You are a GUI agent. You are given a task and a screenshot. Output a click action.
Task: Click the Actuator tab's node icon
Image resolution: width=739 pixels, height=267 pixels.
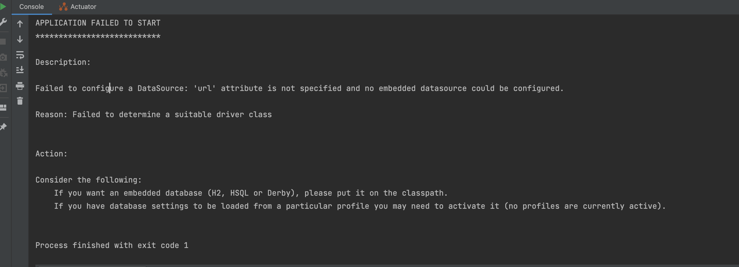[x=63, y=6]
